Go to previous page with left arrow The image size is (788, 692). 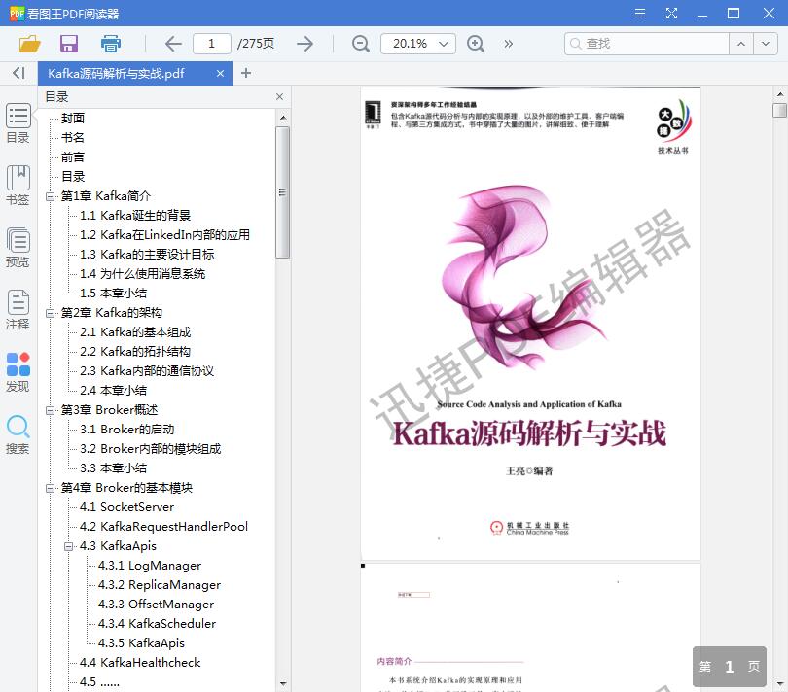click(x=173, y=44)
